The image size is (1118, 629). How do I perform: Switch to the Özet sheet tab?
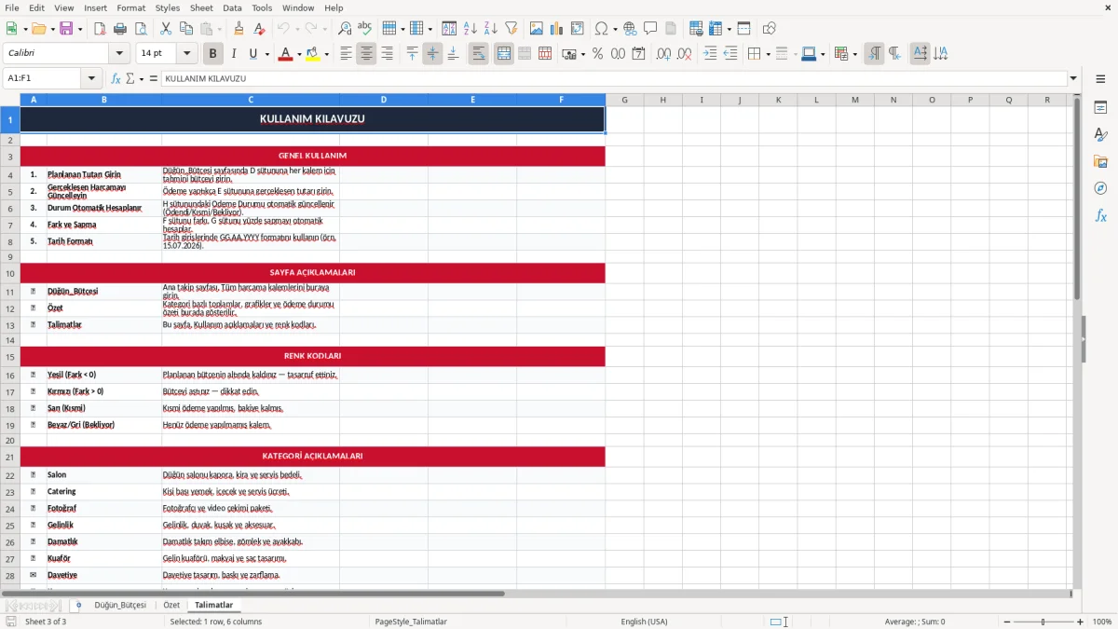[x=171, y=605]
